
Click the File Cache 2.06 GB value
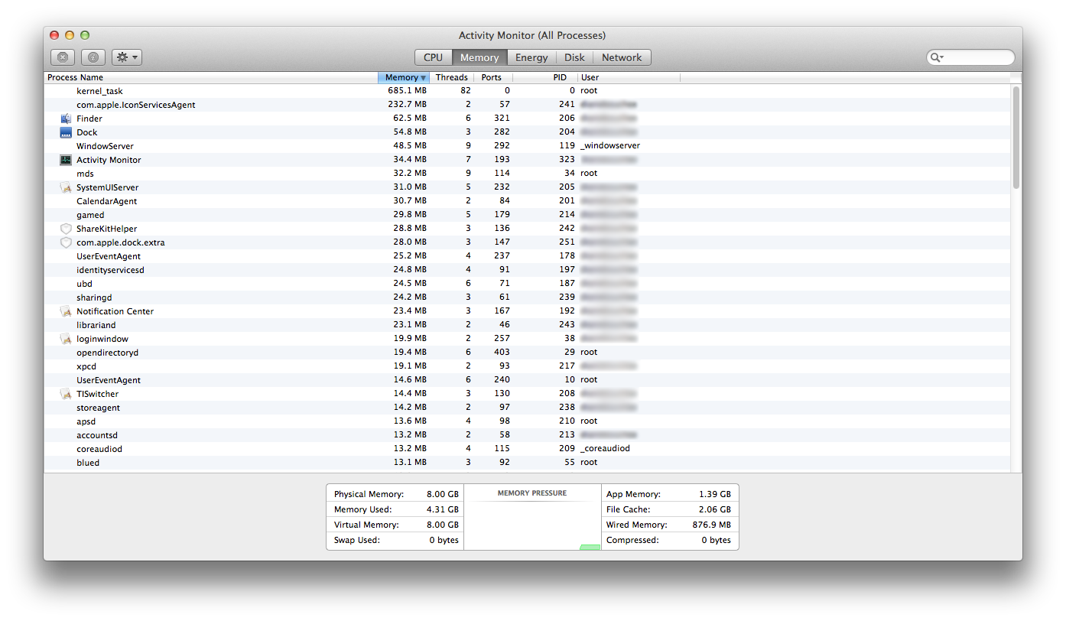(714, 509)
